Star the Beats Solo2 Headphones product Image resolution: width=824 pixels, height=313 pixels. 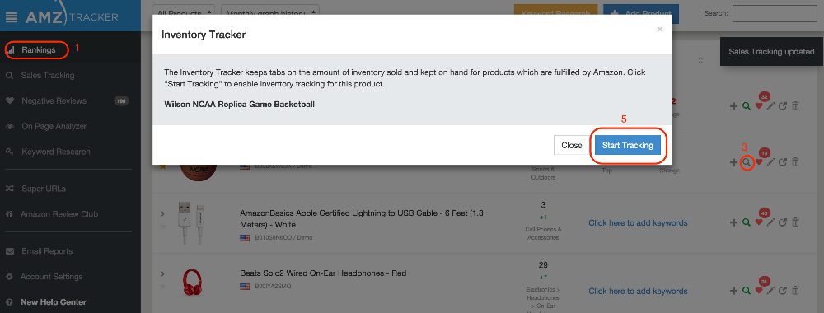[x=162, y=286]
